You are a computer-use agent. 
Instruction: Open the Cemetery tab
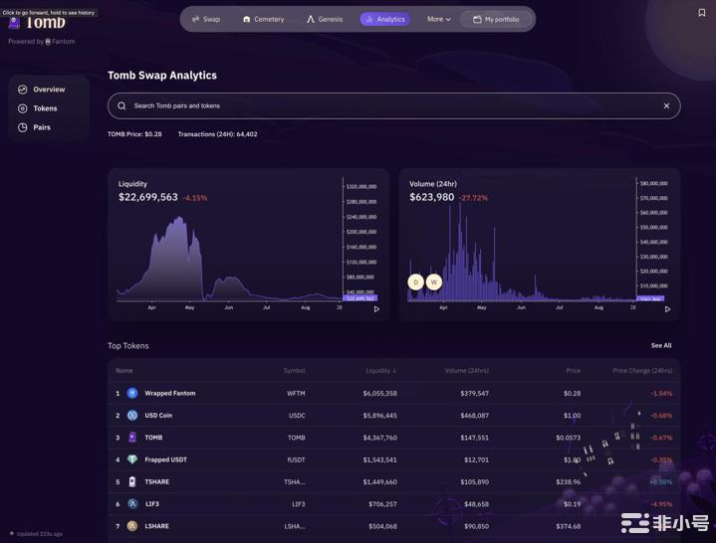(x=263, y=19)
